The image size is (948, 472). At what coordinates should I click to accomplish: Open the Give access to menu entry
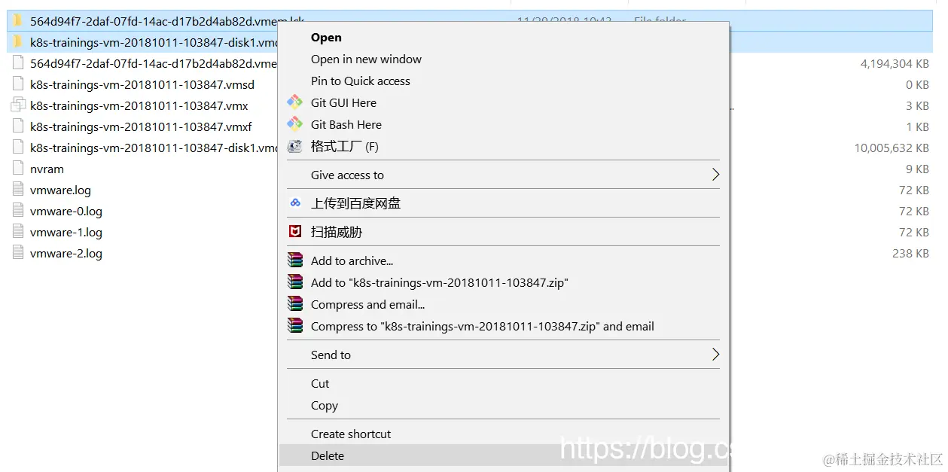(347, 175)
